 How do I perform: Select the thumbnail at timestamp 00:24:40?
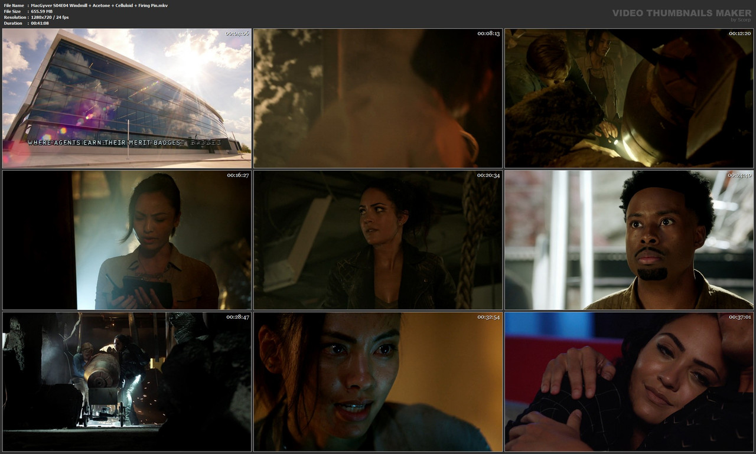coord(629,240)
